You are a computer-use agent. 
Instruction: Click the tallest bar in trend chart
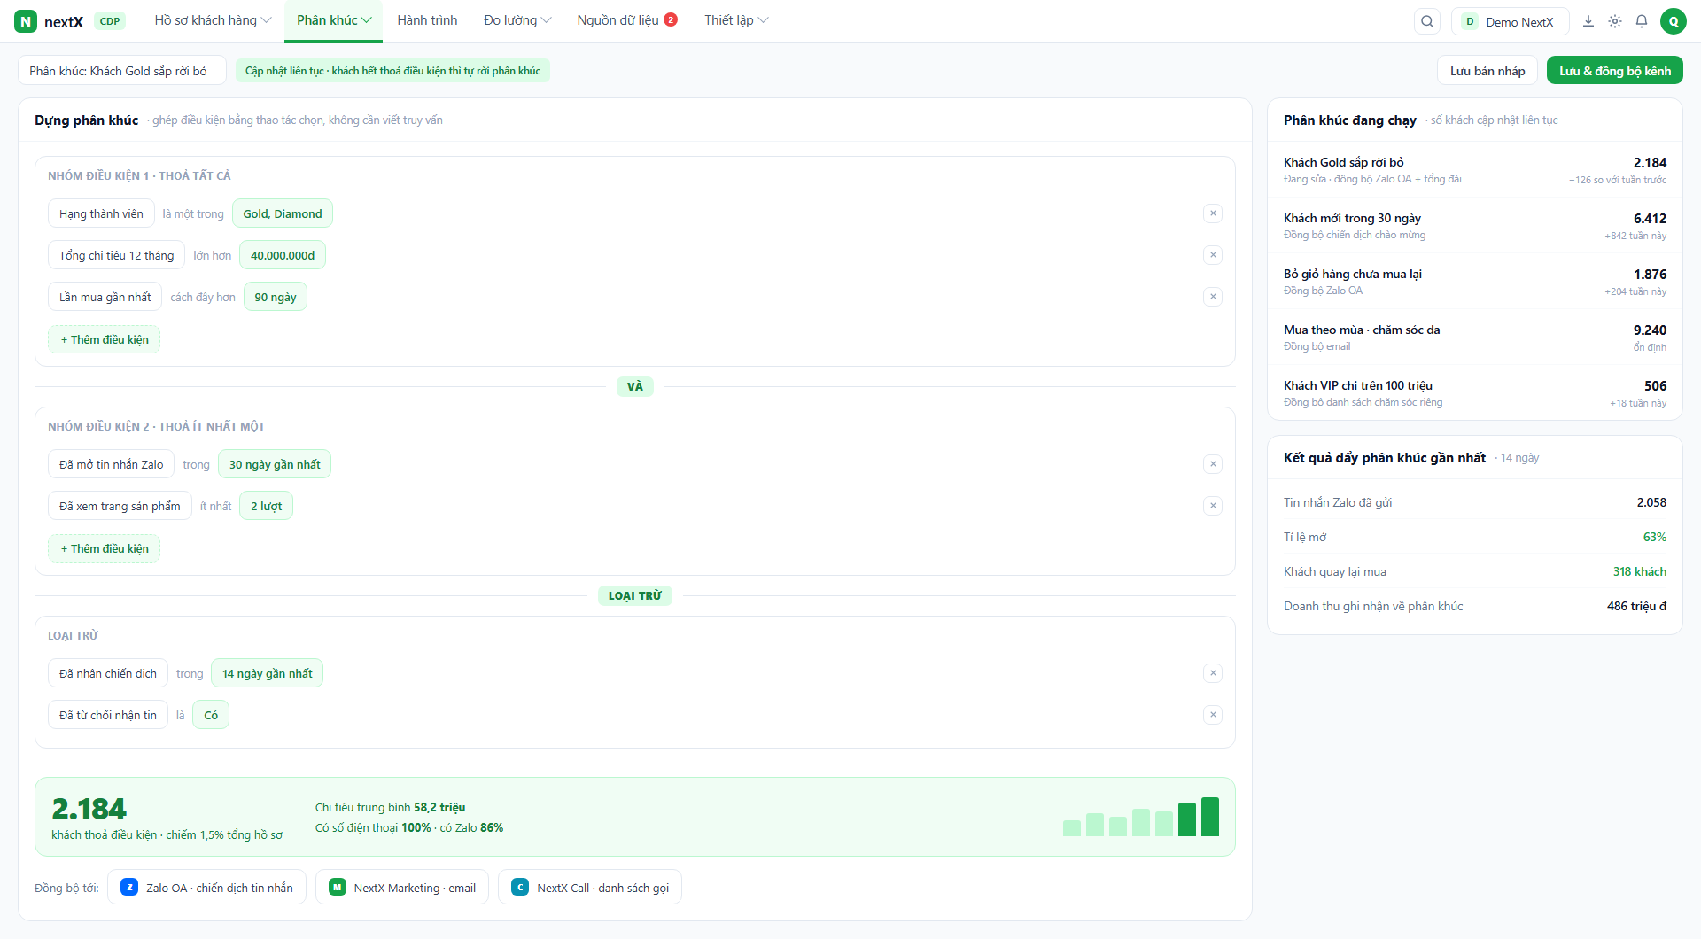[x=1210, y=817]
